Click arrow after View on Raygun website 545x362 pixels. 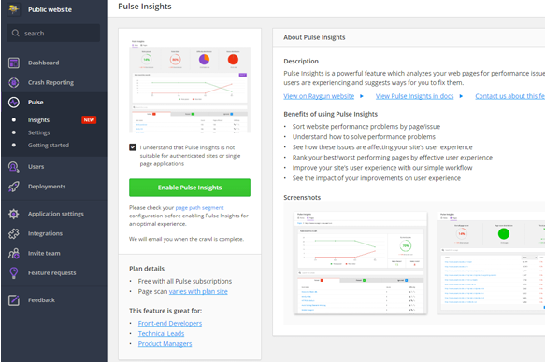coord(362,96)
